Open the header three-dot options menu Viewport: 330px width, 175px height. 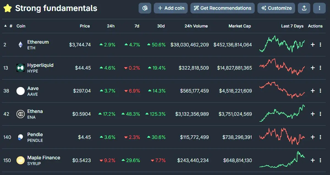(x=319, y=8)
